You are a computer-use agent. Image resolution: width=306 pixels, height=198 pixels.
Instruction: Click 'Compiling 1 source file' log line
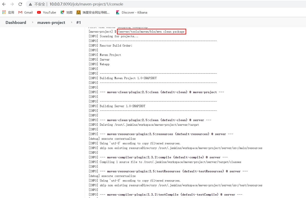click(165, 162)
